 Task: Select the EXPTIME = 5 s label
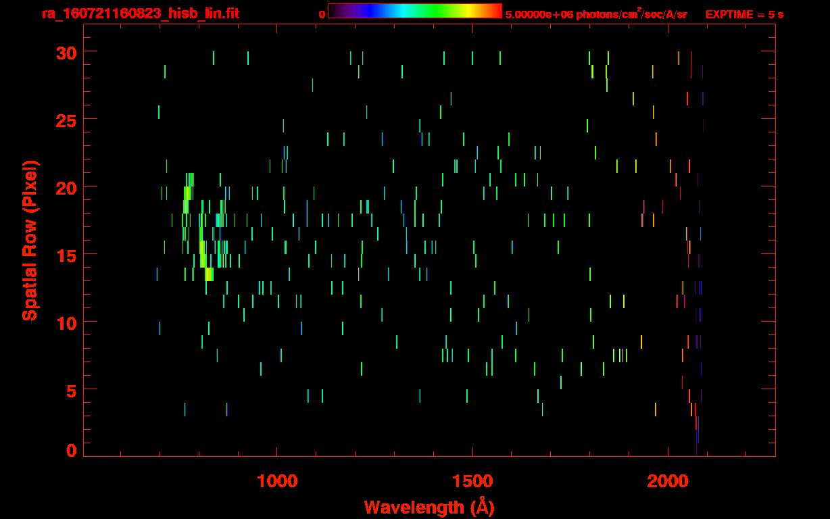[x=744, y=14]
